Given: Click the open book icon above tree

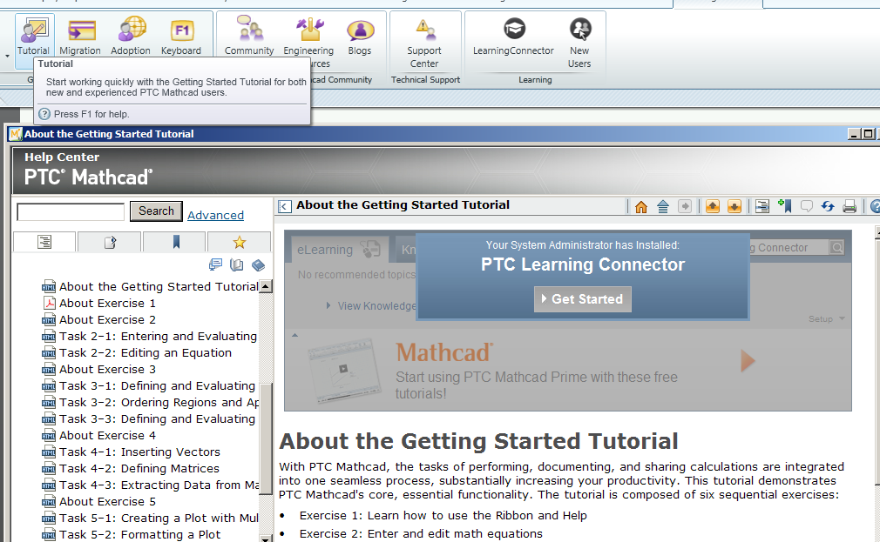Looking at the screenshot, I should tap(237, 264).
